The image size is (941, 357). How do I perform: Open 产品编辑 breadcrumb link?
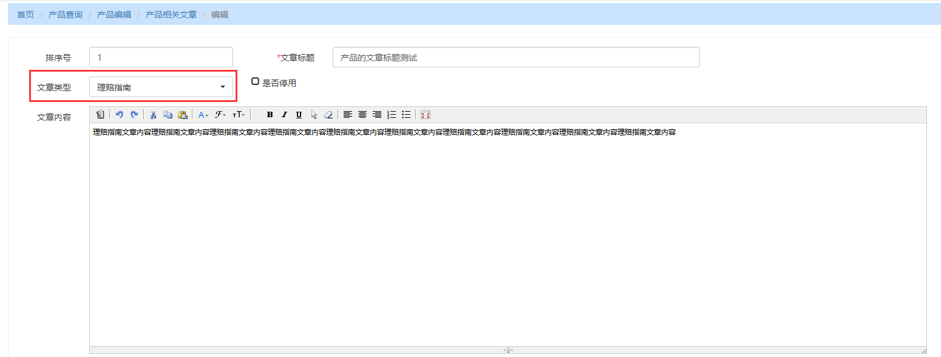tap(114, 15)
